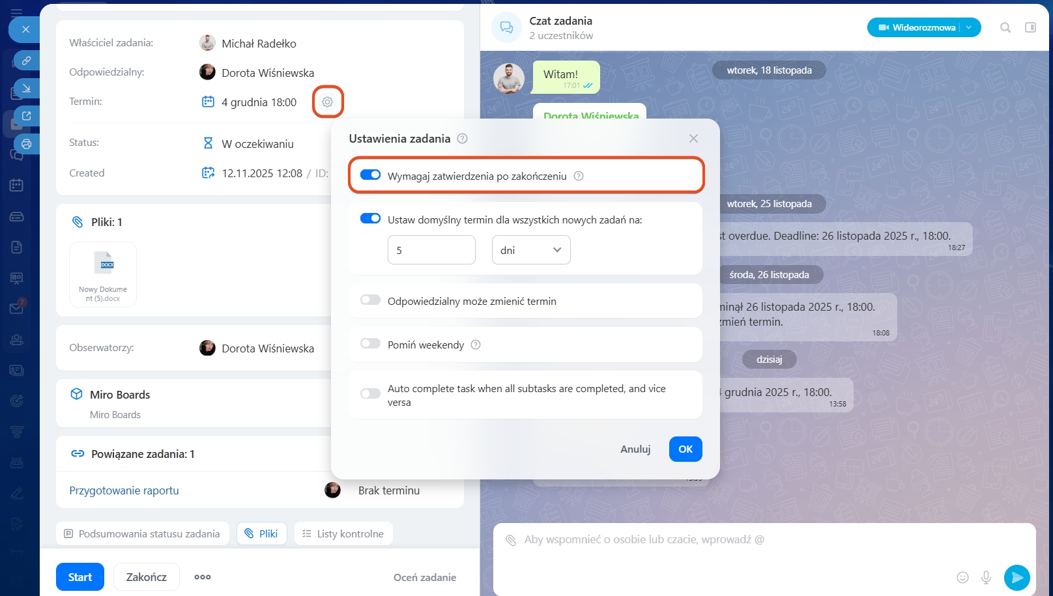This screenshot has width=1053, height=596.
Task: Click the hourglass status icon
Action: (x=208, y=143)
